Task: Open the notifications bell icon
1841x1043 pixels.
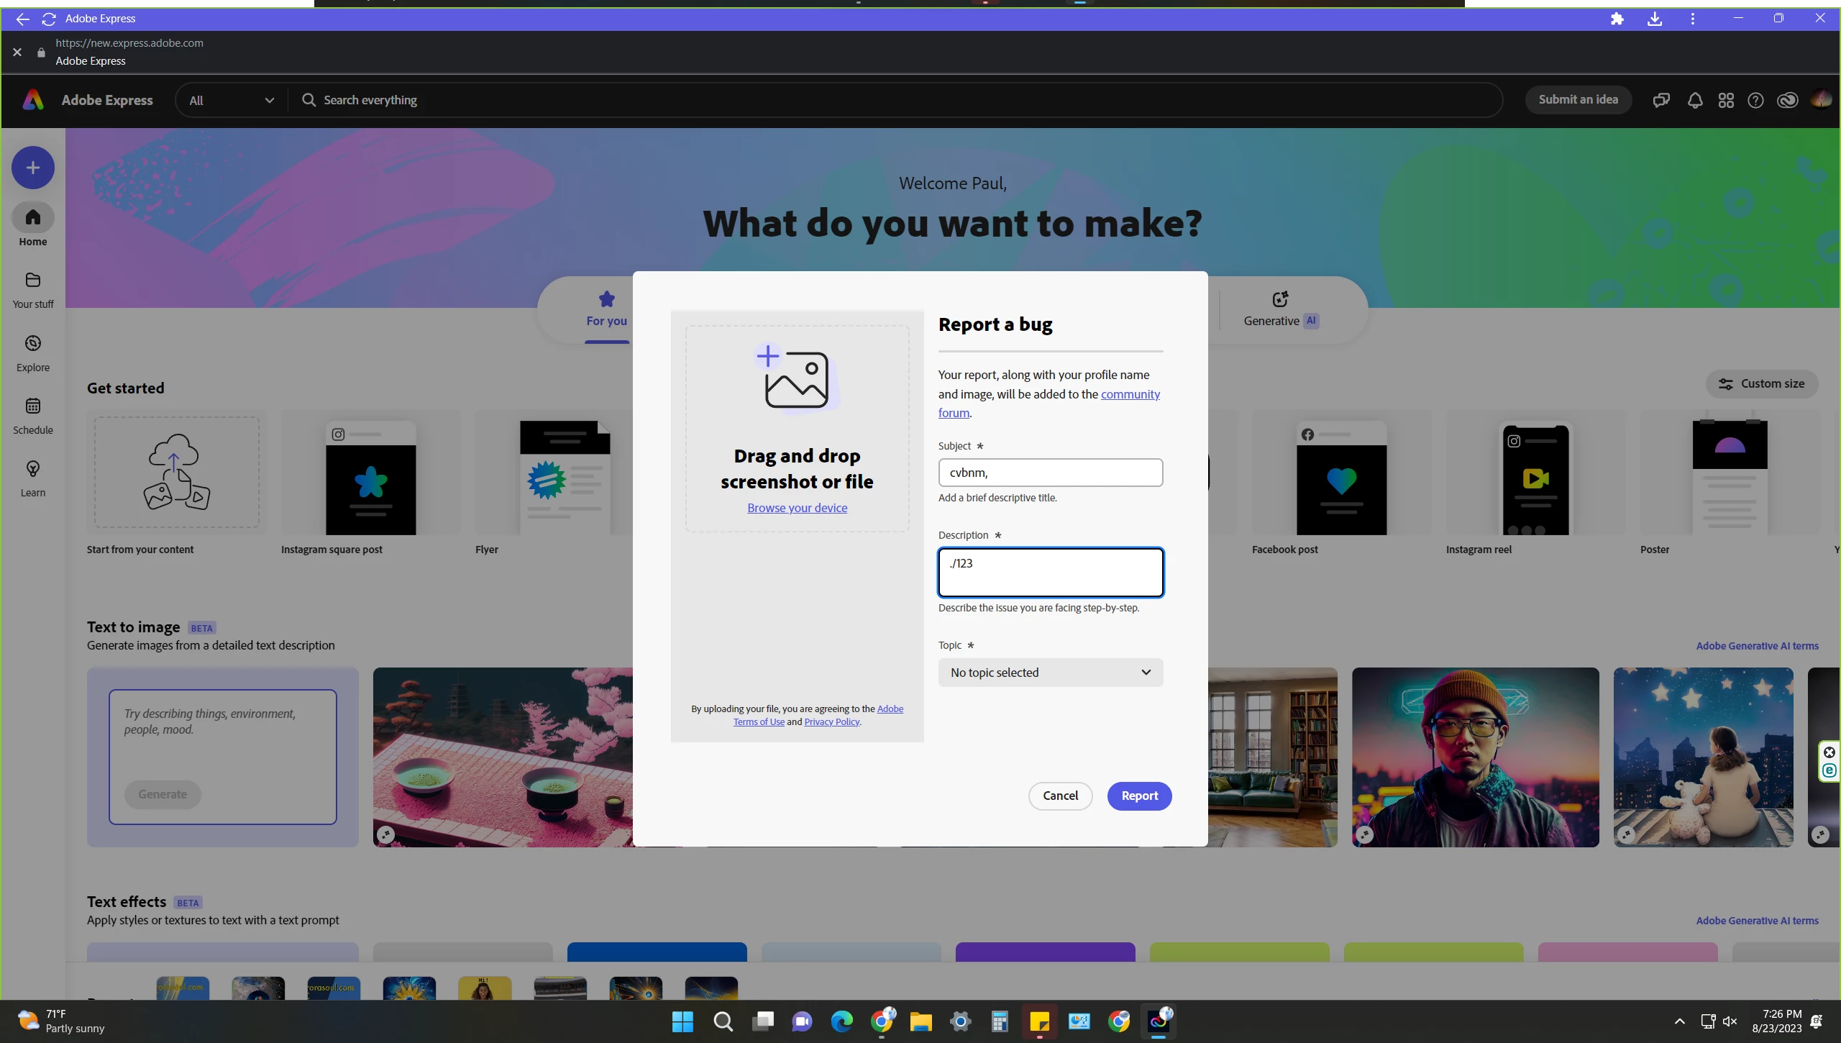Action: tap(1695, 101)
